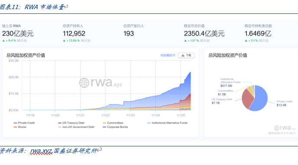The height and width of the screenshot is (165, 298).
Task: Click the rwa.xyz globe watermark icon
Action: pos(84,83)
